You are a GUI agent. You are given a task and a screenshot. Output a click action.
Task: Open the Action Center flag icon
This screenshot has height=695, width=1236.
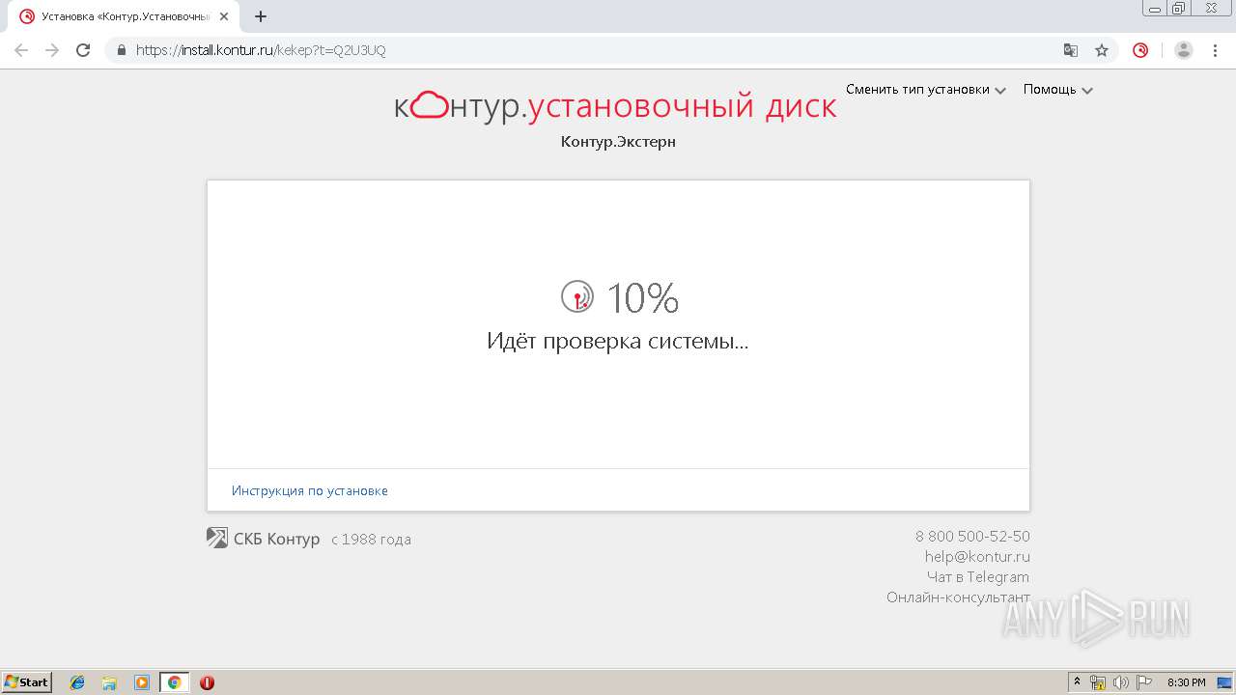[1144, 682]
